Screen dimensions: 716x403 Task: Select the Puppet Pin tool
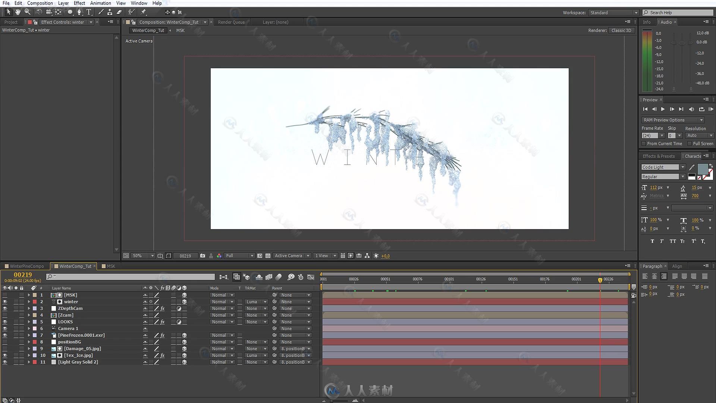coord(144,12)
